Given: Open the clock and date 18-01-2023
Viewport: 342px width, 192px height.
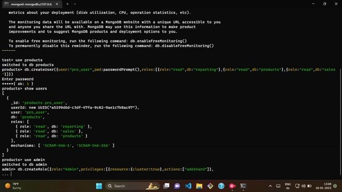Looking at the screenshot, I should pos(323,186).
